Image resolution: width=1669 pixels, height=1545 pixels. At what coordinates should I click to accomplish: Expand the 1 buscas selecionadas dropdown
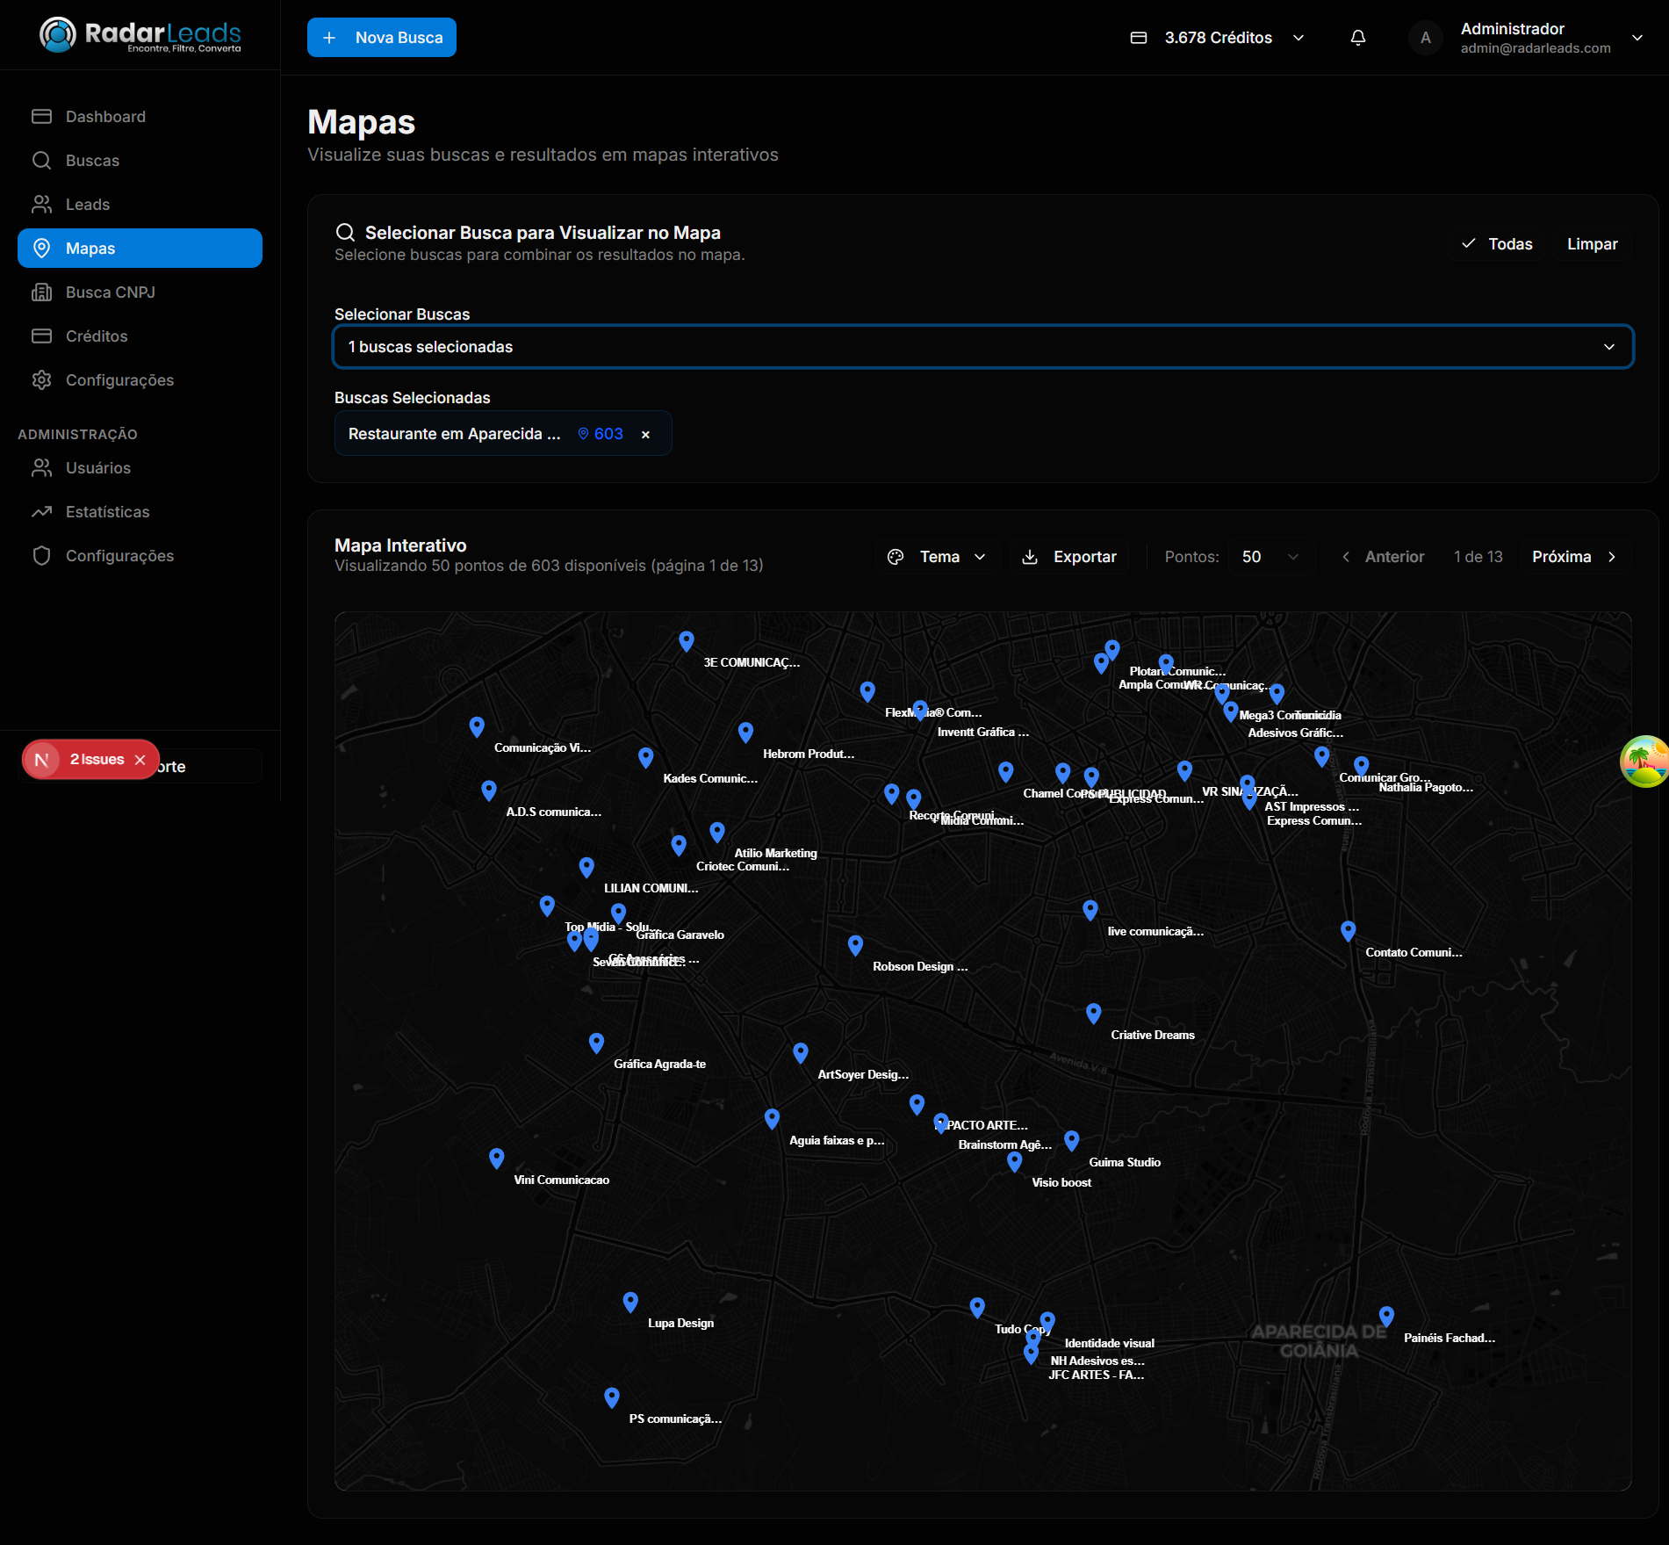click(x=983, y=347)
